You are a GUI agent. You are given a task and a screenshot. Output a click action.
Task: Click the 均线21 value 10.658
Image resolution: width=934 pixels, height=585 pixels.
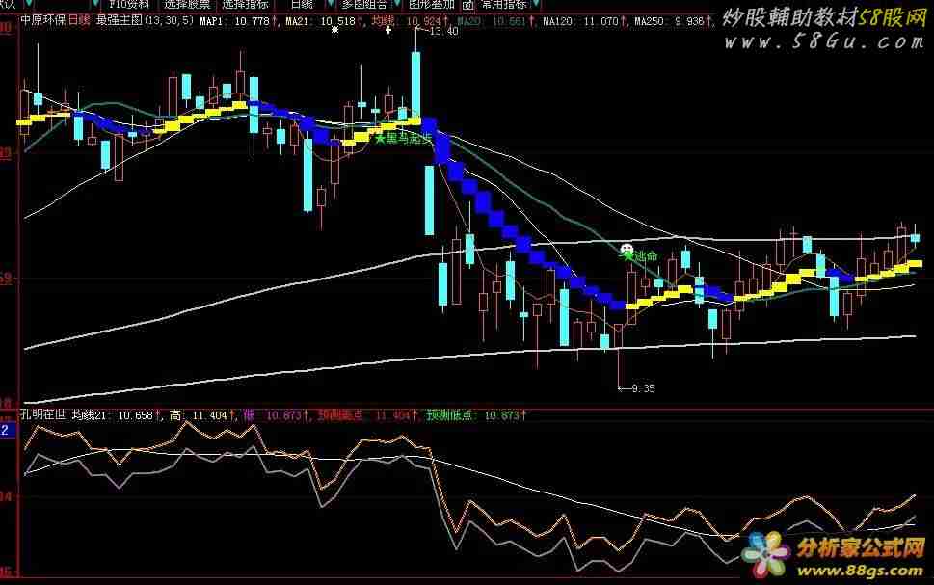tap(135, 415)
